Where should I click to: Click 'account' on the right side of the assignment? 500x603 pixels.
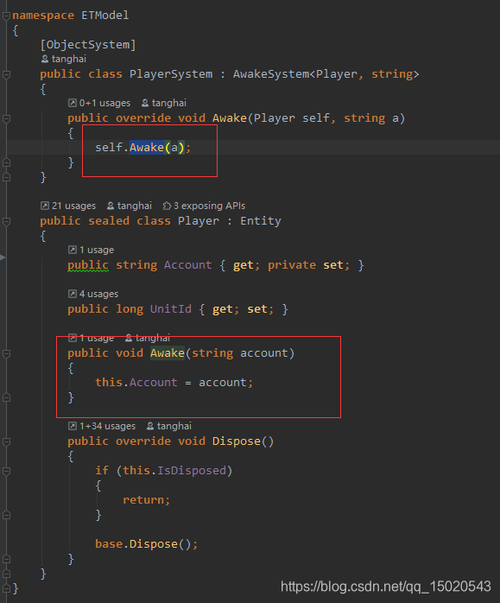click(223, 383)
